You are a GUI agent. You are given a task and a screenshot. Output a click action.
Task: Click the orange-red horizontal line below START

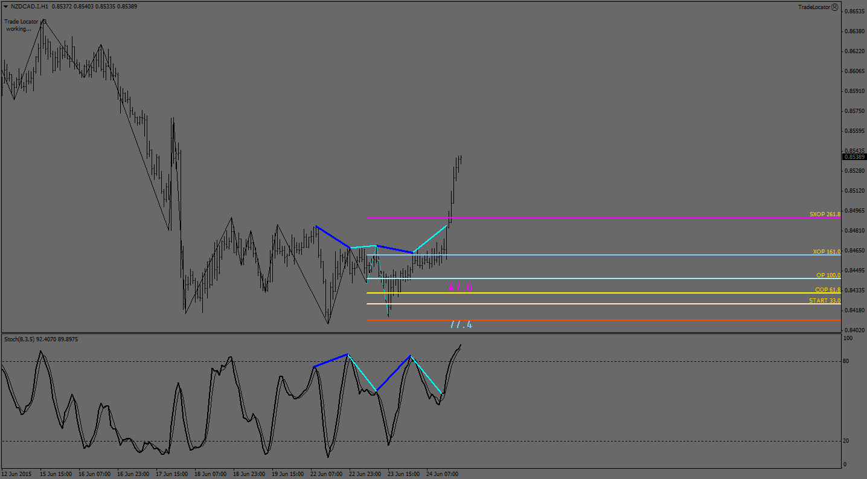tap(604, 320)
